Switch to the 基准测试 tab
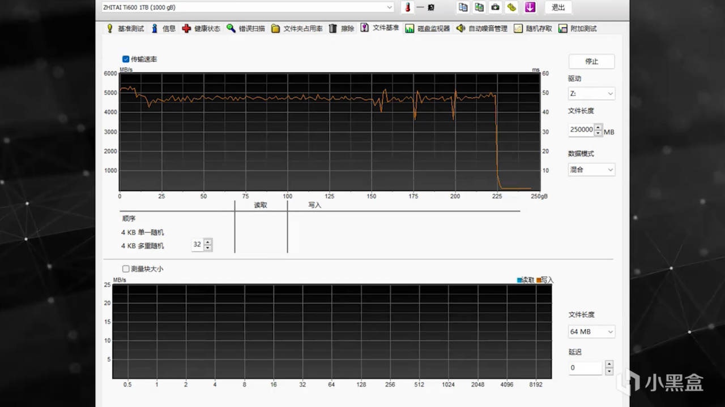This screenshot has height=407, width=725. (x=125, y=28)
